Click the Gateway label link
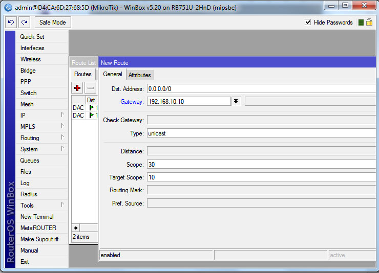This screenshot has height=273, width=379. (x=132, y=102)
